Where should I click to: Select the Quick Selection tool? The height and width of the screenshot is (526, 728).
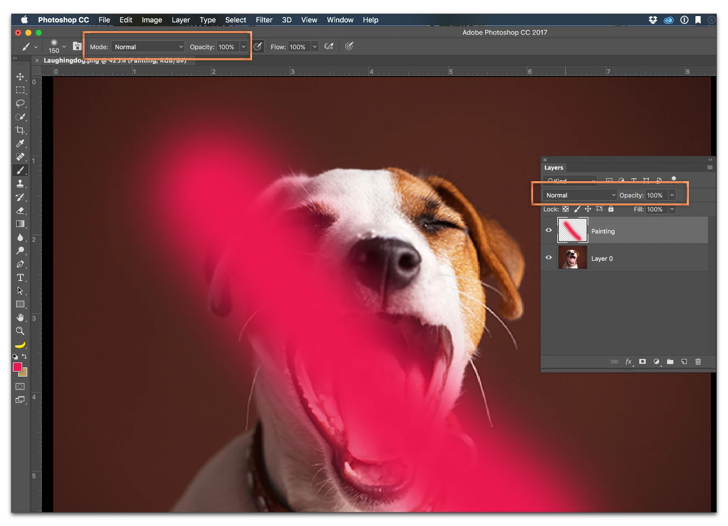pos(20,117)
